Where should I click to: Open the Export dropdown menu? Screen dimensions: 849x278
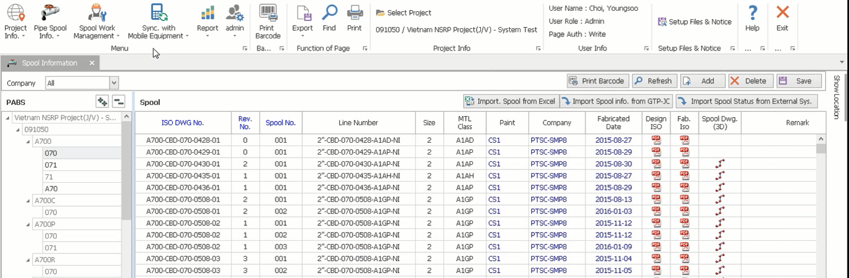302,22
